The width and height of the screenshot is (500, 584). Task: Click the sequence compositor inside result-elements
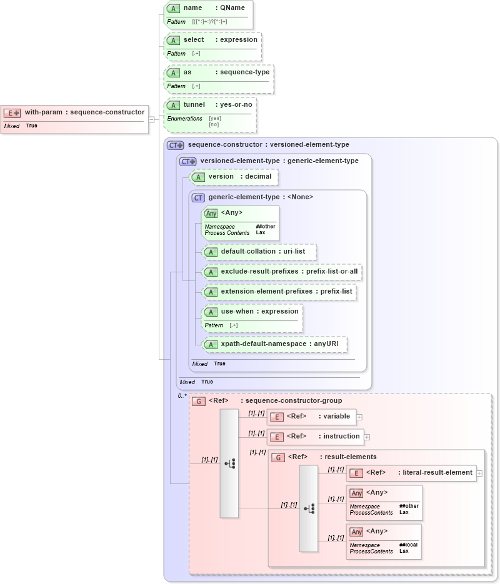coord(309,508)
